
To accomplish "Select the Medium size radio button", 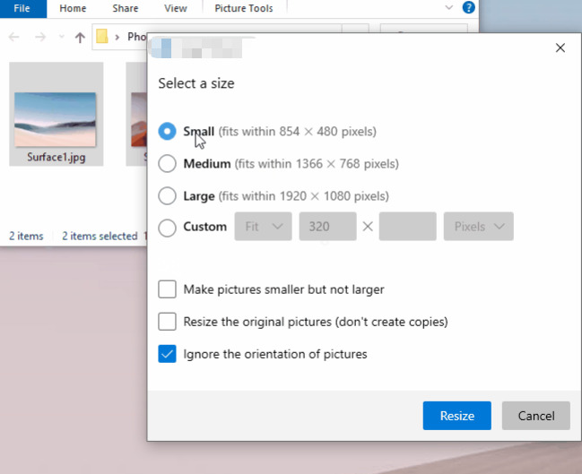I will [x=167, y=164].
